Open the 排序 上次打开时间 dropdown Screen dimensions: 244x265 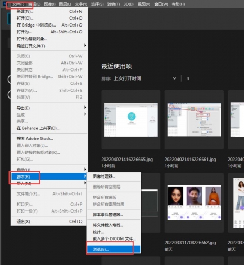pyautogui.click(x=145, y=78)
